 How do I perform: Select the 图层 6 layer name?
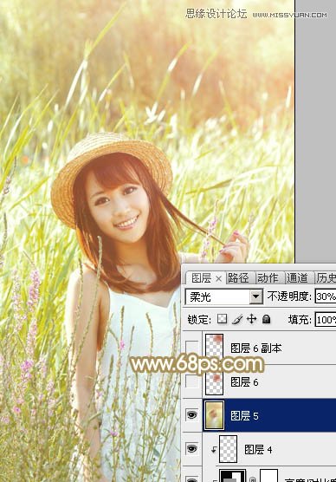pos(244,382)
